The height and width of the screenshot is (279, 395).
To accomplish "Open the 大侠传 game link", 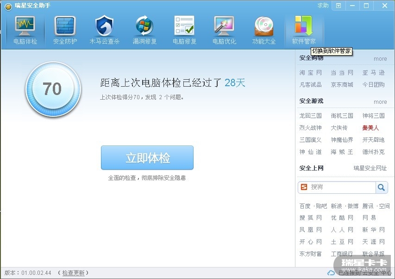I will click(x=339, y=128).
